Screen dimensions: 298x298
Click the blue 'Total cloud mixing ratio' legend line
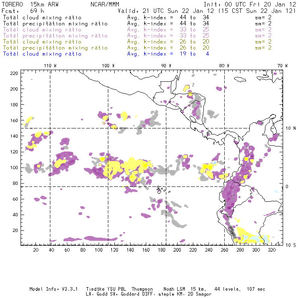point(42,54)
